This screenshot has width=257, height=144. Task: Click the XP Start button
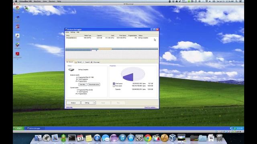18,128
